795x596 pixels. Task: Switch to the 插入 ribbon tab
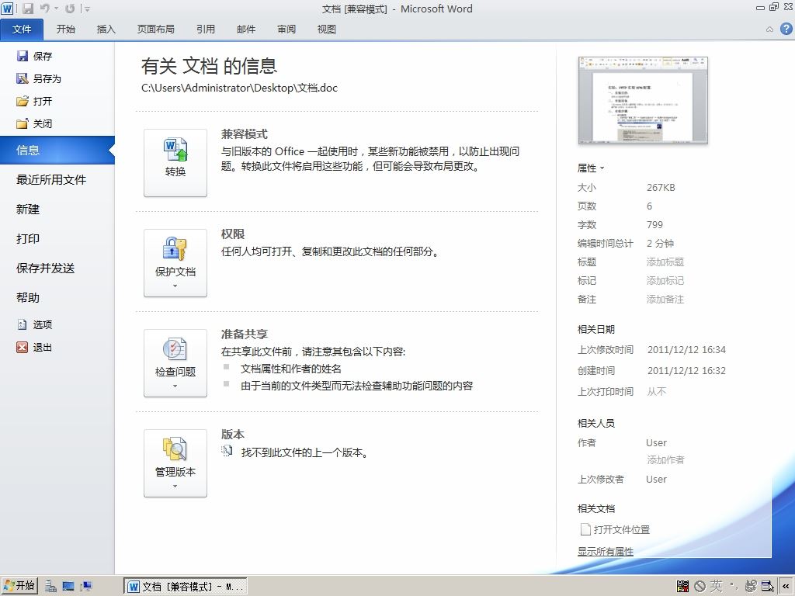coord(106,29)
